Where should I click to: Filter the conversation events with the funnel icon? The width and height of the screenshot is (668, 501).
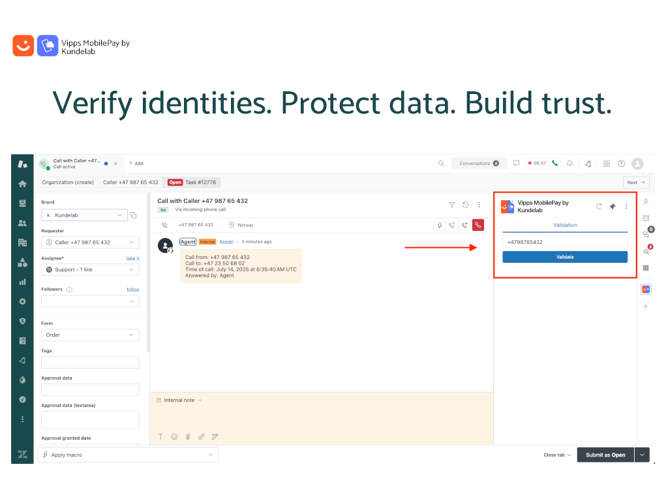click(x=452, y=204)
